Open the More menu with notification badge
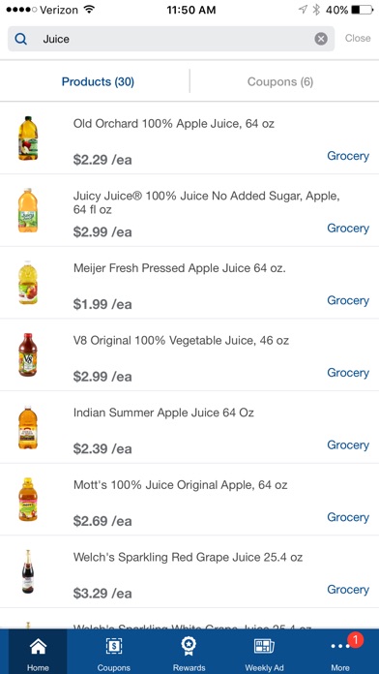Screen dimensions: 379x674 click(340, 652)
